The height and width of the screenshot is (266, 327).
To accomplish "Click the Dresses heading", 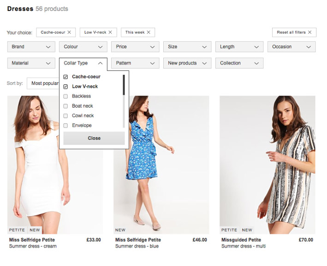I will [x=20, y=9].
